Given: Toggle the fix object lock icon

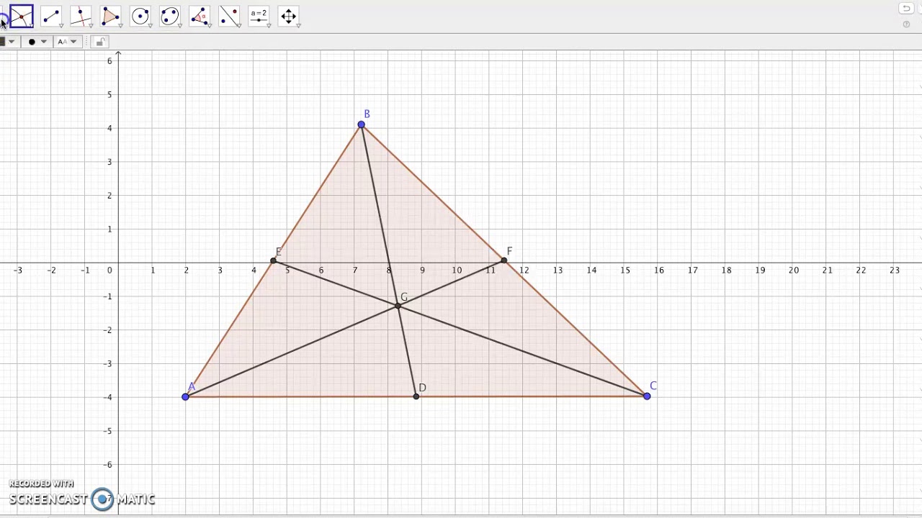Looking at the screenshot, I should tap(100, 42).
